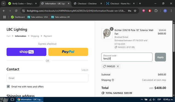Select the Shipping breadcrumb step
The width and height of the screenshot is (175, 102).
pyautogui.click(x=35, y=36)
